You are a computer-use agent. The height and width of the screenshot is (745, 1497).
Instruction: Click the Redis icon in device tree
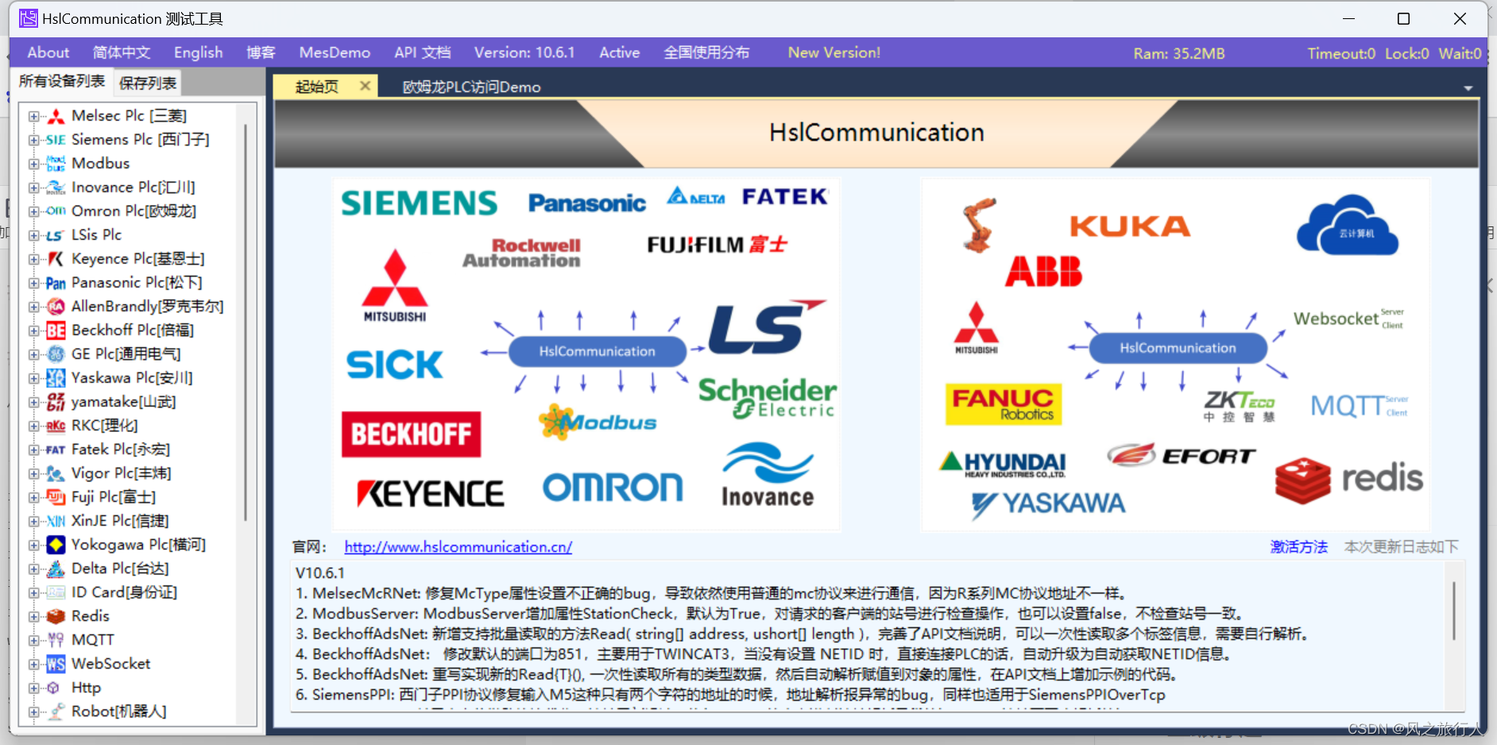point(56,616)
